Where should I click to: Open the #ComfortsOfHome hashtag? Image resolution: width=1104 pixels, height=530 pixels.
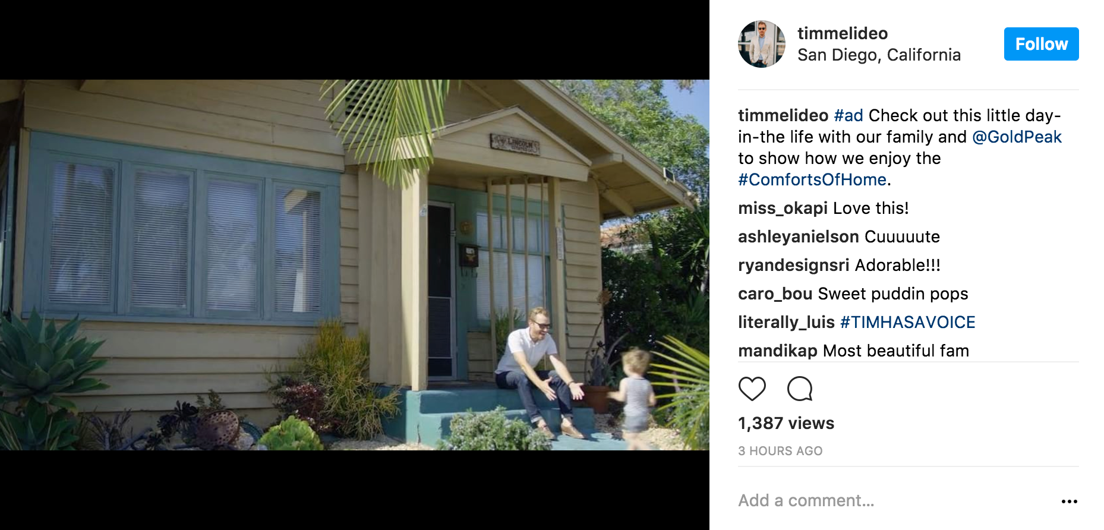[812, 179]
